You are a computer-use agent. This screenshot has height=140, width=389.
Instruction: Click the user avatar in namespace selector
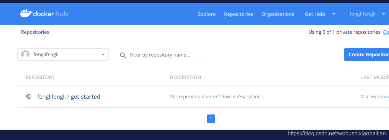click(x=25, y=54)
